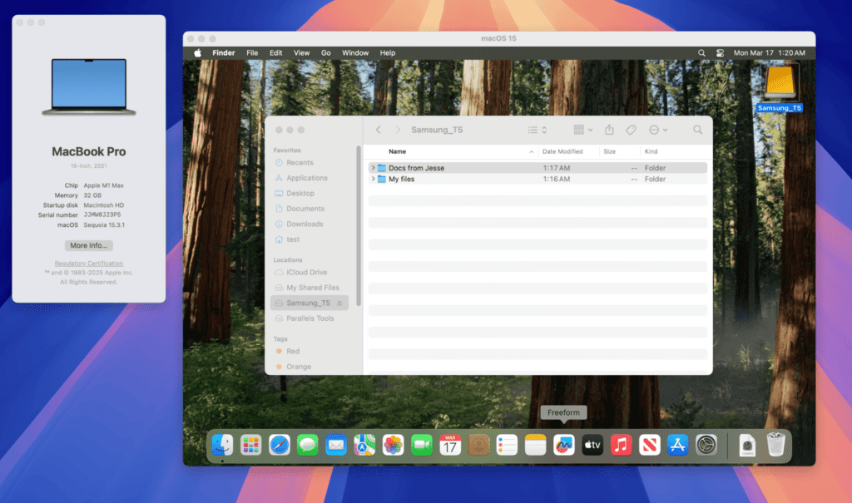Eject the Samsung_T5 drive from the sidebar

(339, 303)
